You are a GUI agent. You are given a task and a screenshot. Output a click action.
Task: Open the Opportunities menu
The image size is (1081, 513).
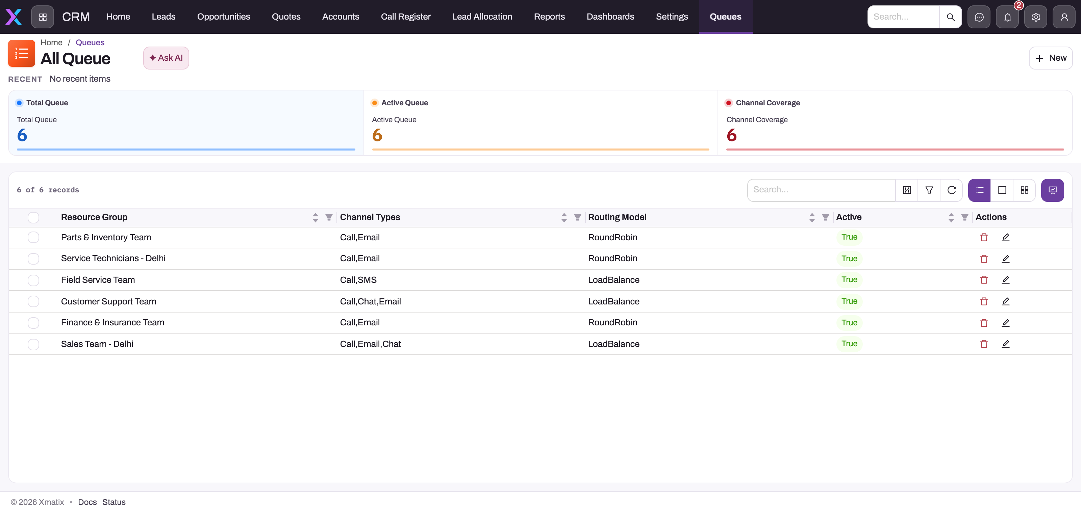[x=223, y=17]
